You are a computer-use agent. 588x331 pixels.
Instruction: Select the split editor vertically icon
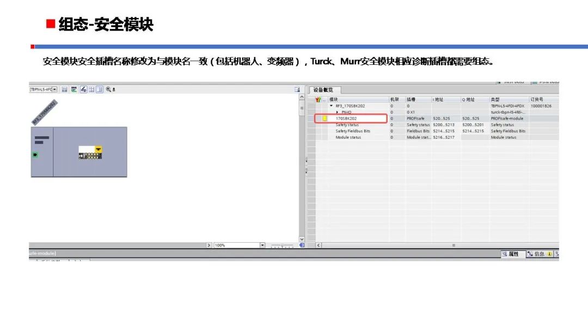coord(99,90)
